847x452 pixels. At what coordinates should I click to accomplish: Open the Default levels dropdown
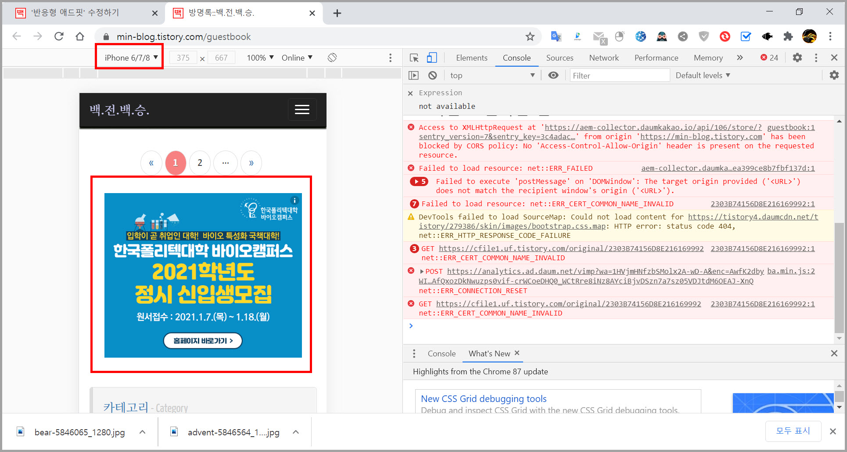click(x=703, y=75)
